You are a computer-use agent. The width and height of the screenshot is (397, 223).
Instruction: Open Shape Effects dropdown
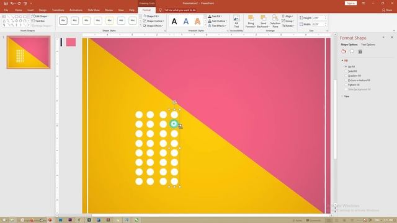[153, 26]
